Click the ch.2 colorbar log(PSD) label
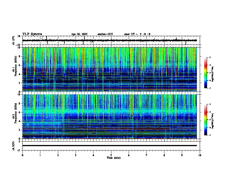Screen dimensions: 225x174 (x=213, y=121)
